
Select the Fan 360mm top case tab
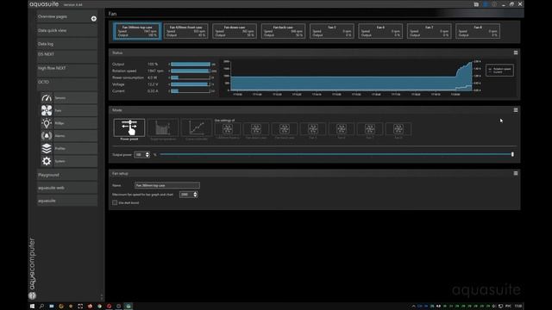pos(137,31)
